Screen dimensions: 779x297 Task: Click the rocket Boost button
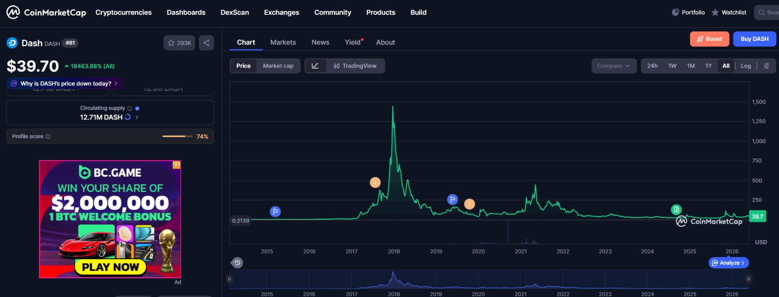(x=709, y=39)
